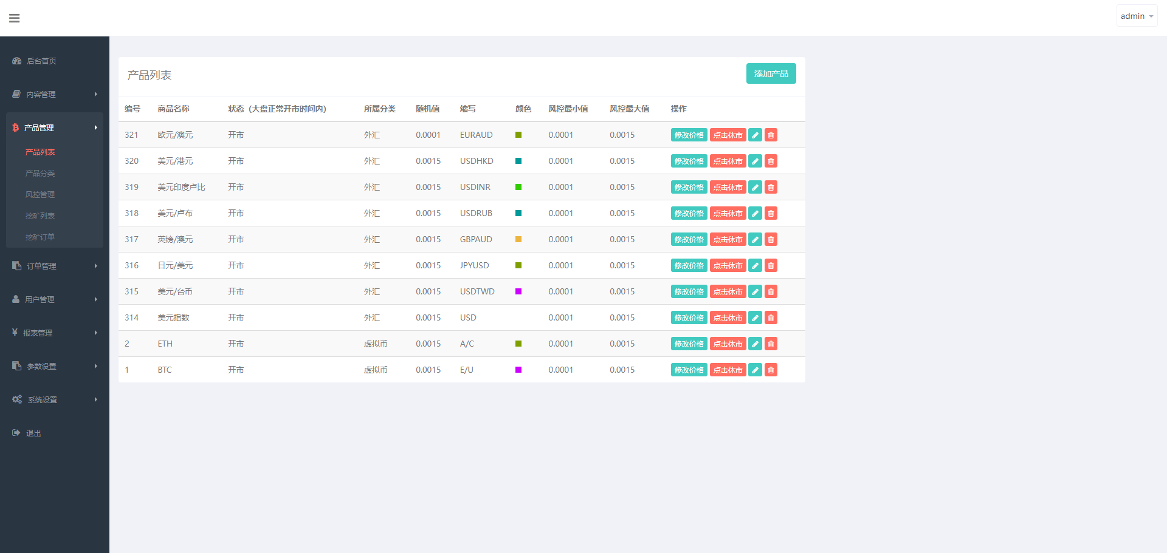
Task: Edit the USDINR product with pencil icon
Action: pyautogui.click(x=755, y=187)
